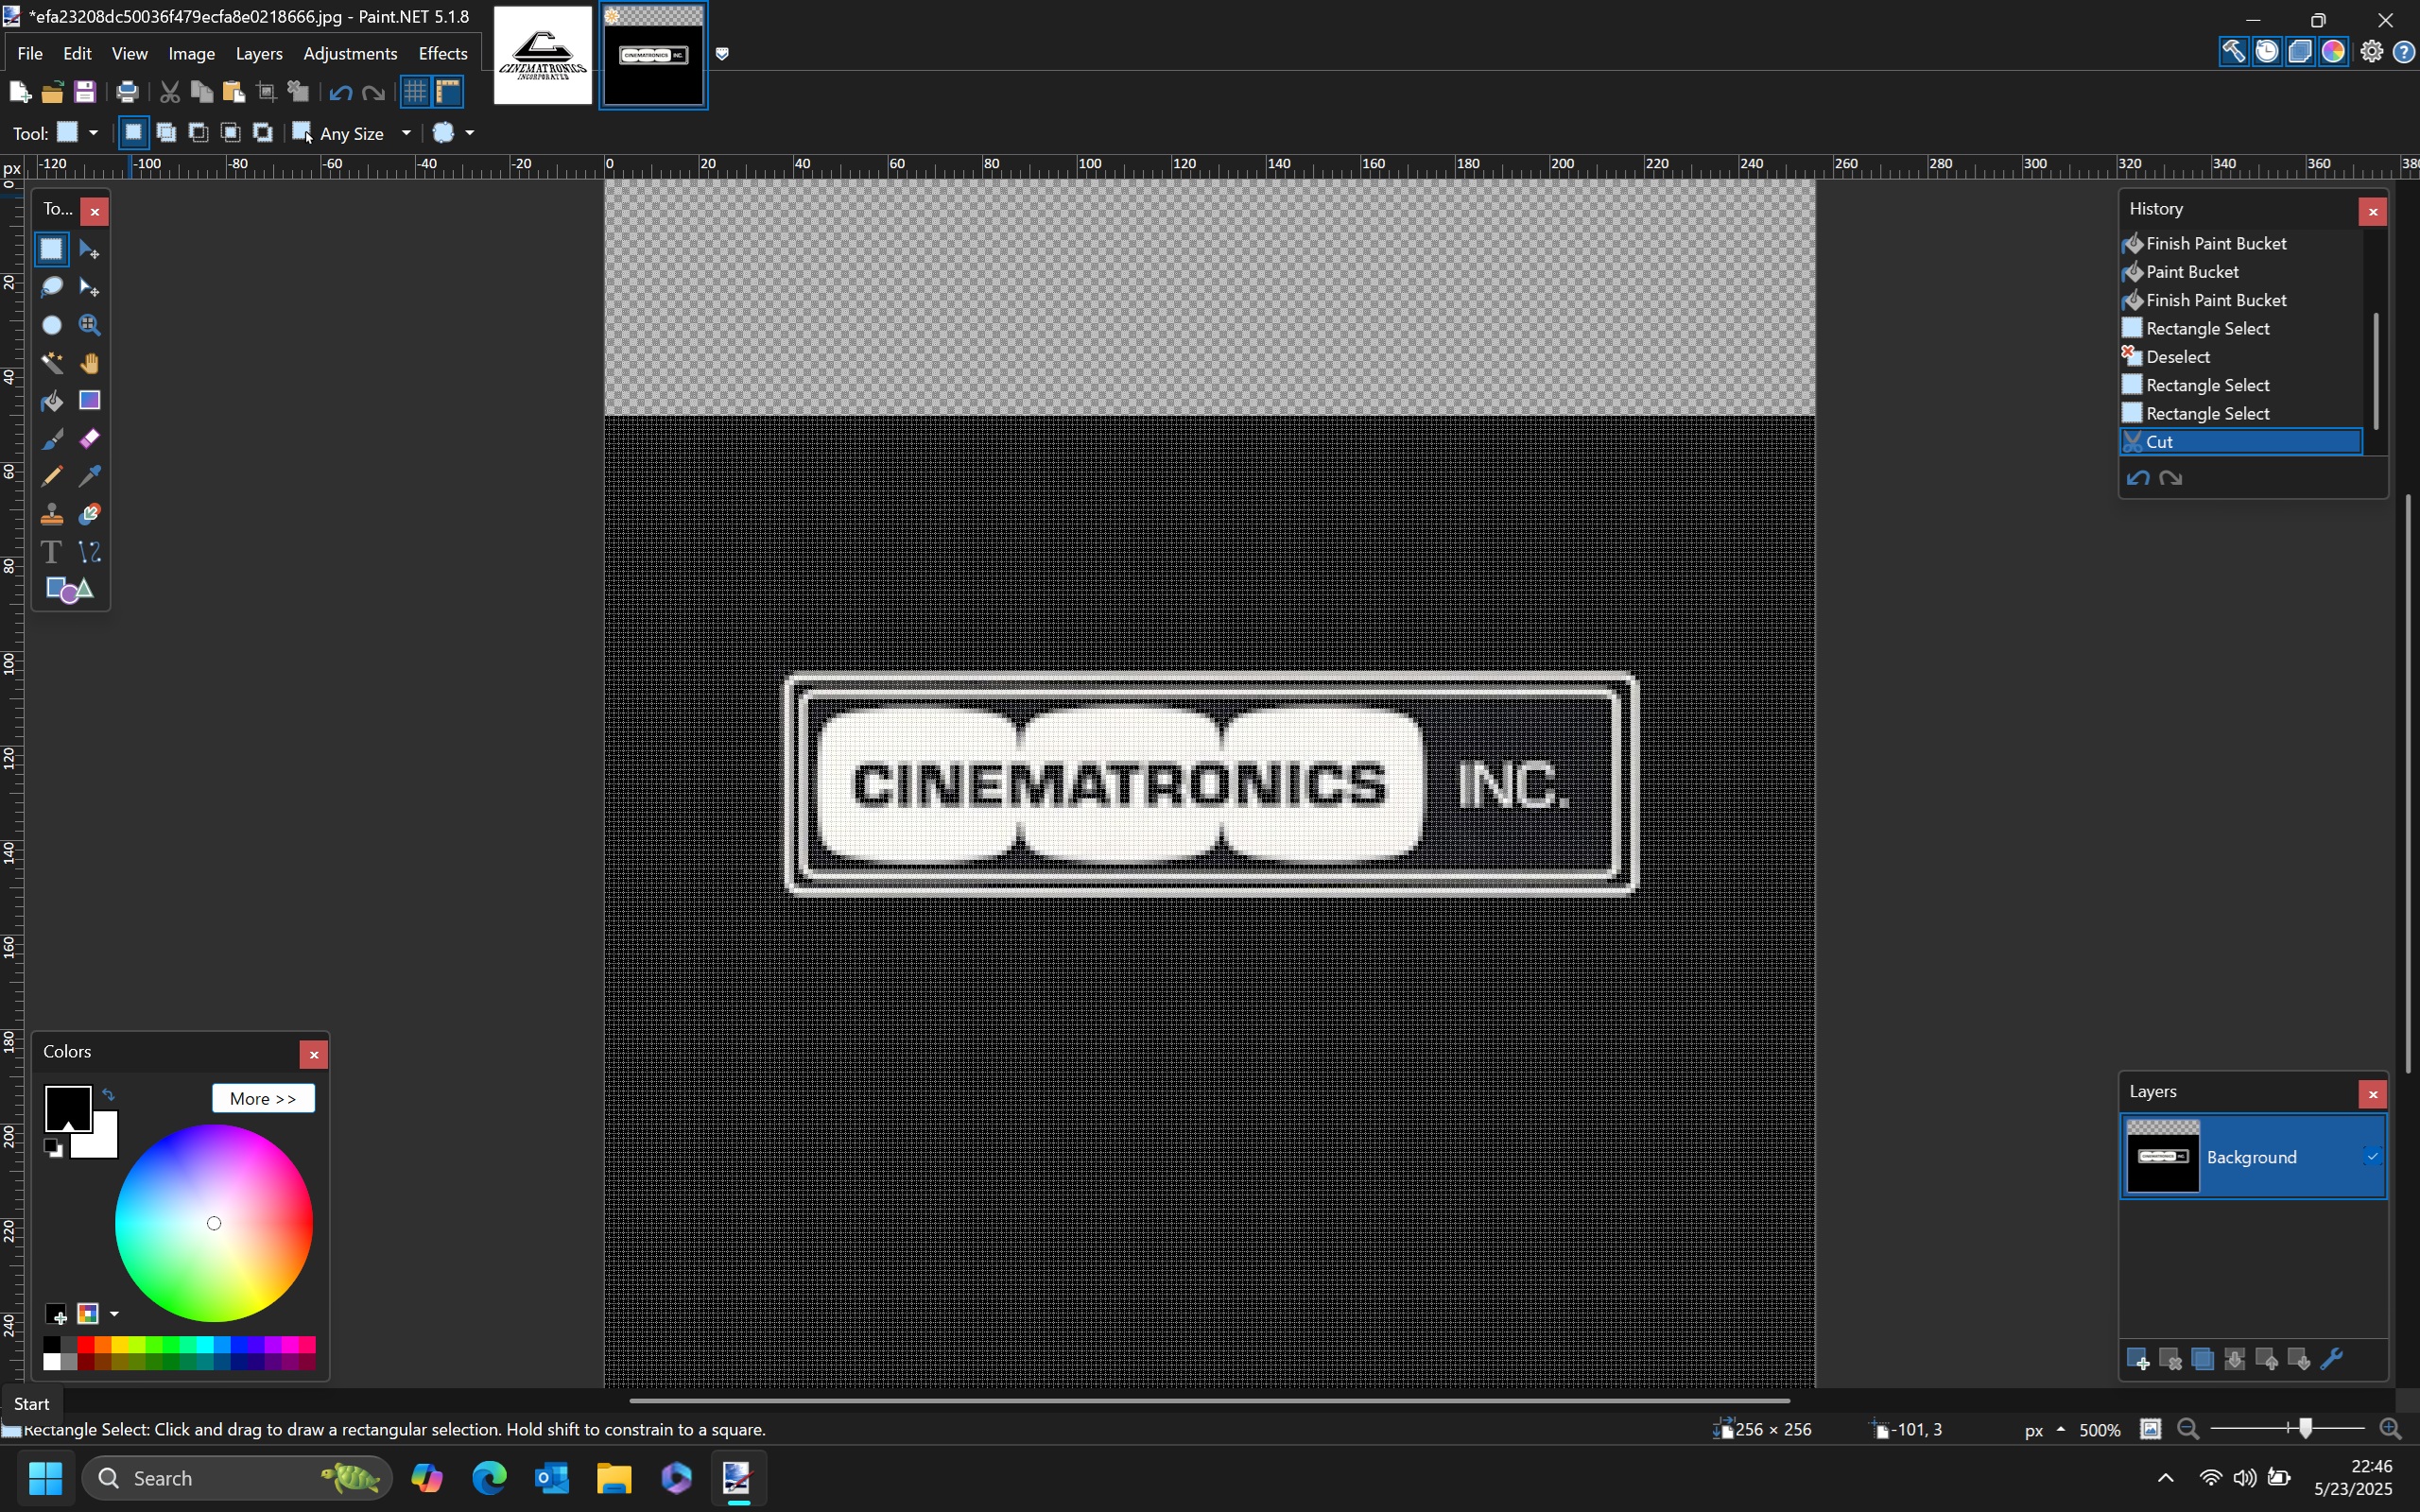Image resolution: width=2420 pixels, height=1512 pixels.
Task: Select the Eraser tool
Action: point(89,439)
